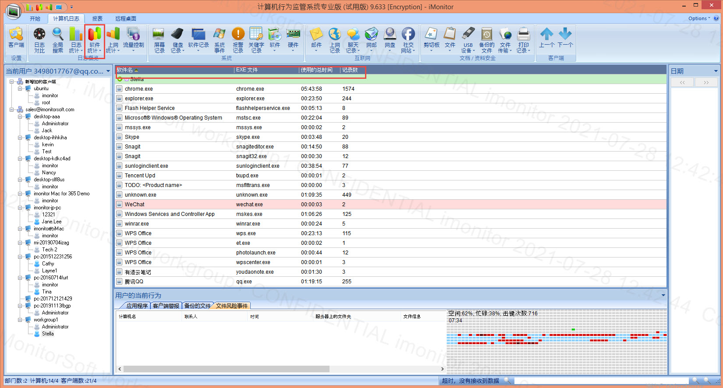
Task: Open the 日志统计 log statistics menu
Action: click(x=76, y=40)
